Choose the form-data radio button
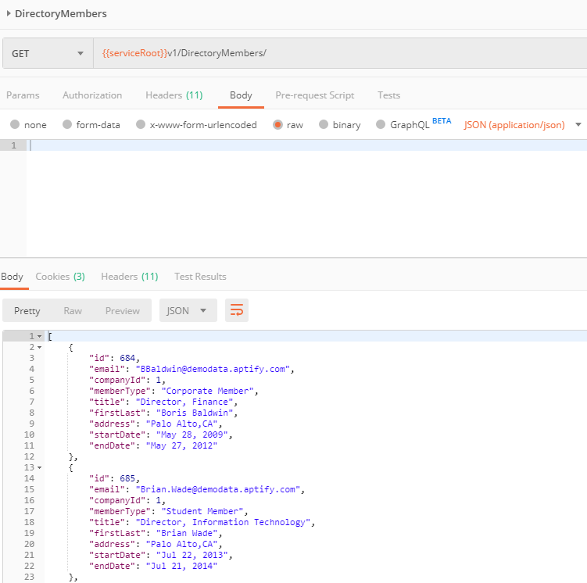Screen dimensions: 587x583 coord(67,124)
